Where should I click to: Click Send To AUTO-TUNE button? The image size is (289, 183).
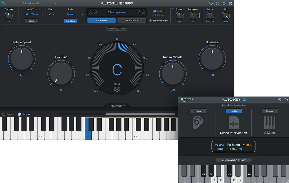(233, 160)
